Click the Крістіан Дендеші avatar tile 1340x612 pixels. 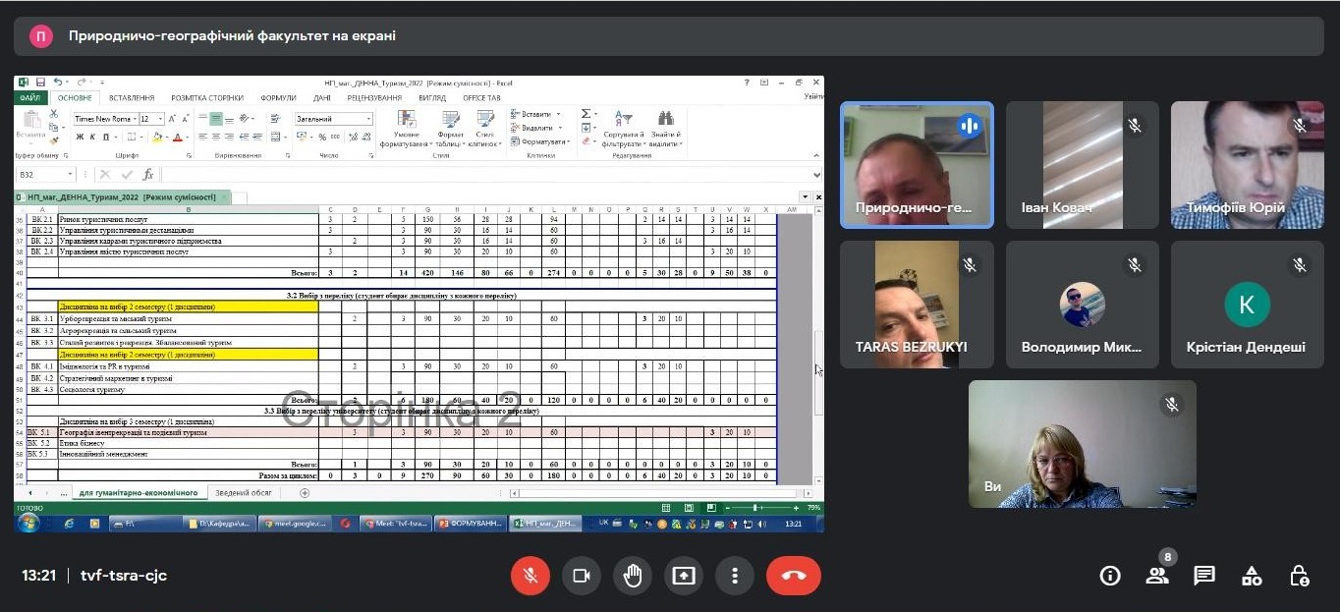[x=1248, y=305]
